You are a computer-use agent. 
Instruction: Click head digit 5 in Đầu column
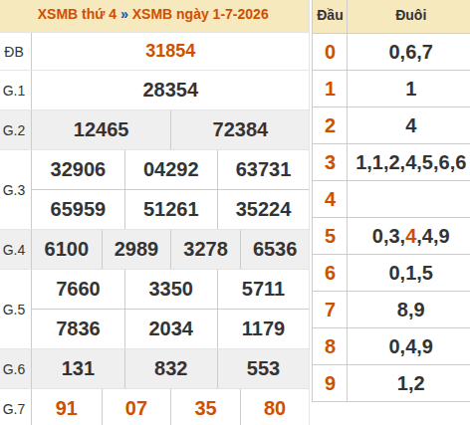(330, 236)
